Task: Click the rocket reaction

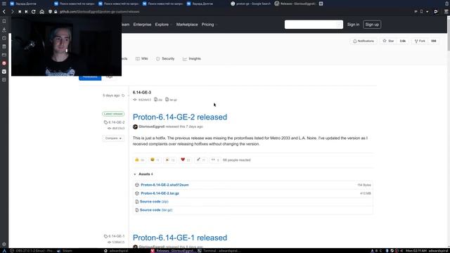Action: tap(200, 160)
